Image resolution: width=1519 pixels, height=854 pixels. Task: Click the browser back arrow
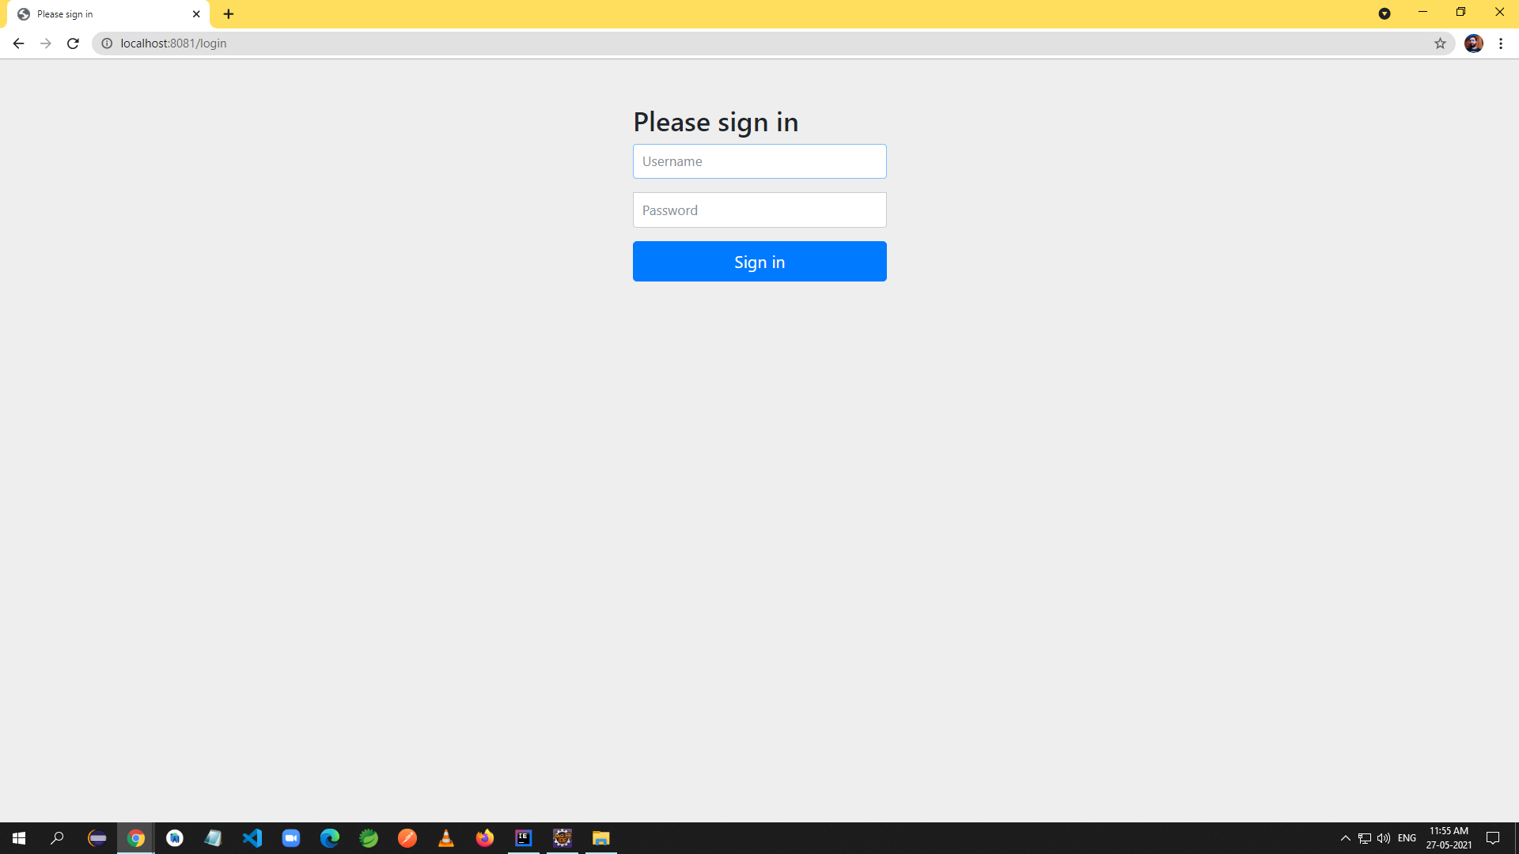(18, 43)
